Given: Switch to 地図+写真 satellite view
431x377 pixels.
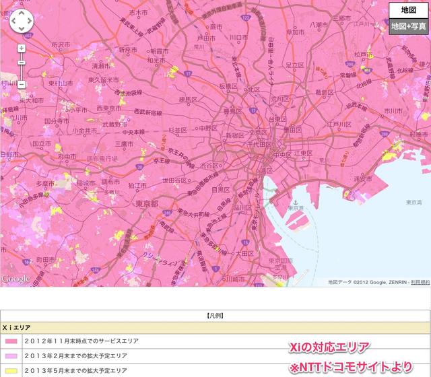Looking at the screenshot, I should [408, 26].
